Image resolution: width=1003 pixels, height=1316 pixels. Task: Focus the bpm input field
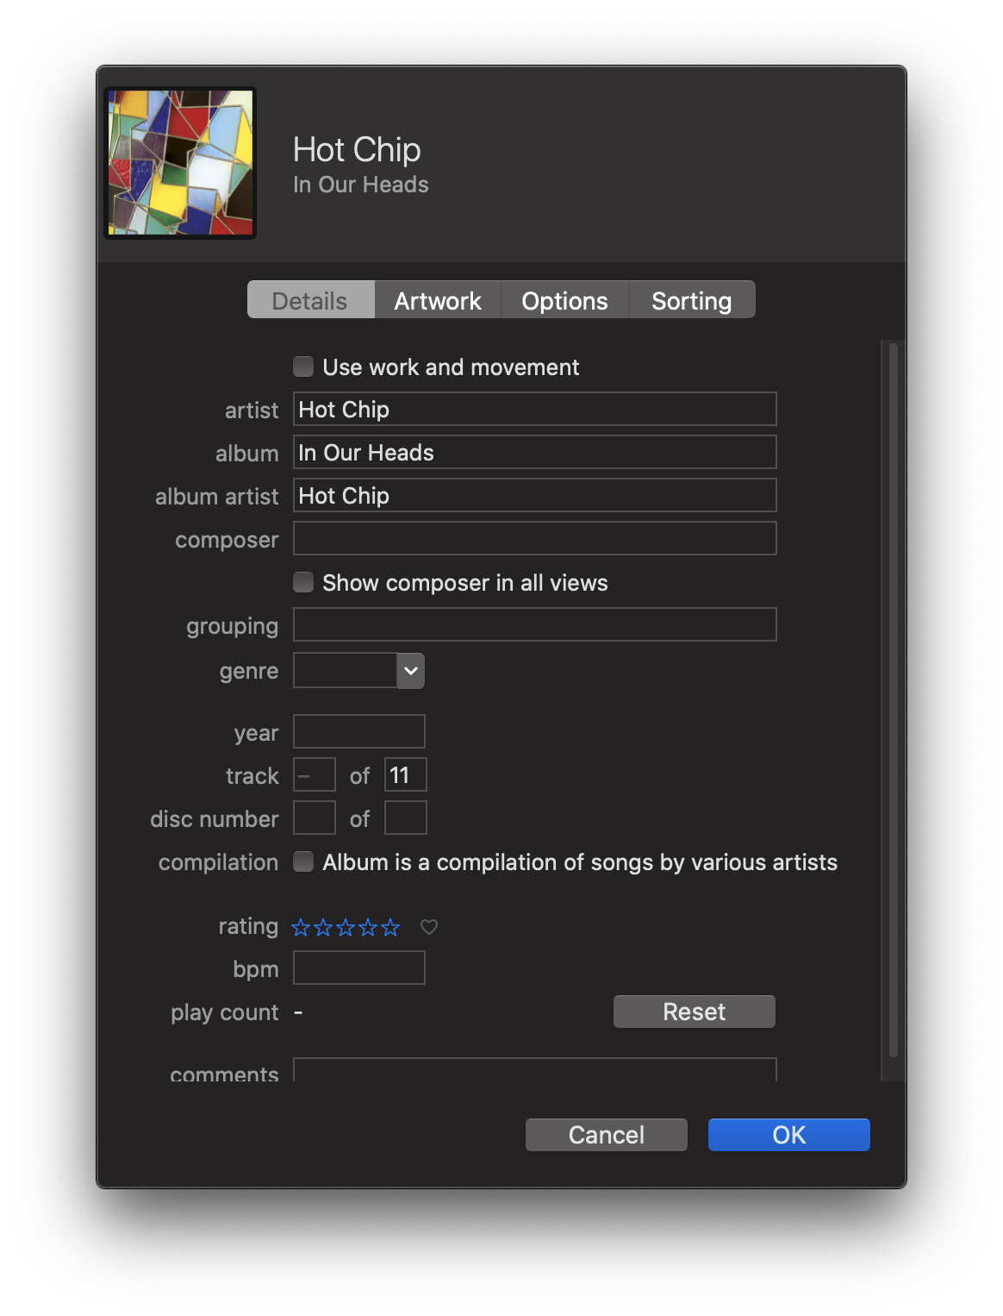(x=359, y=968)
